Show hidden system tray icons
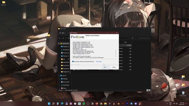This screenshot has height=106, width=189. pos(167,104)
